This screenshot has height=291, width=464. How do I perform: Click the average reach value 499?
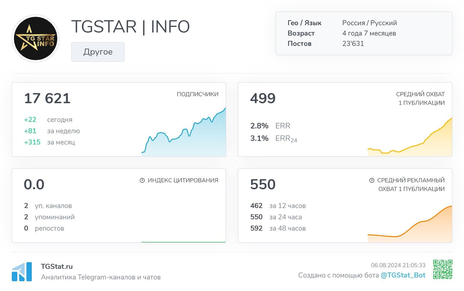pos(263,98)
